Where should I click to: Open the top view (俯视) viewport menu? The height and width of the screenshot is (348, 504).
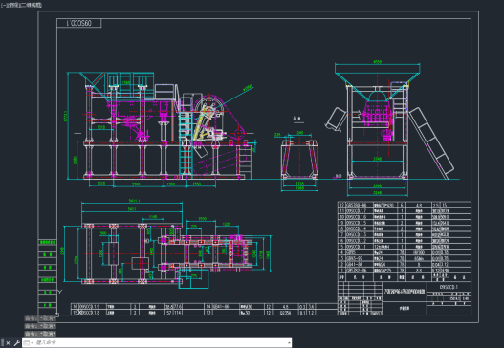(x=10, y=5)
